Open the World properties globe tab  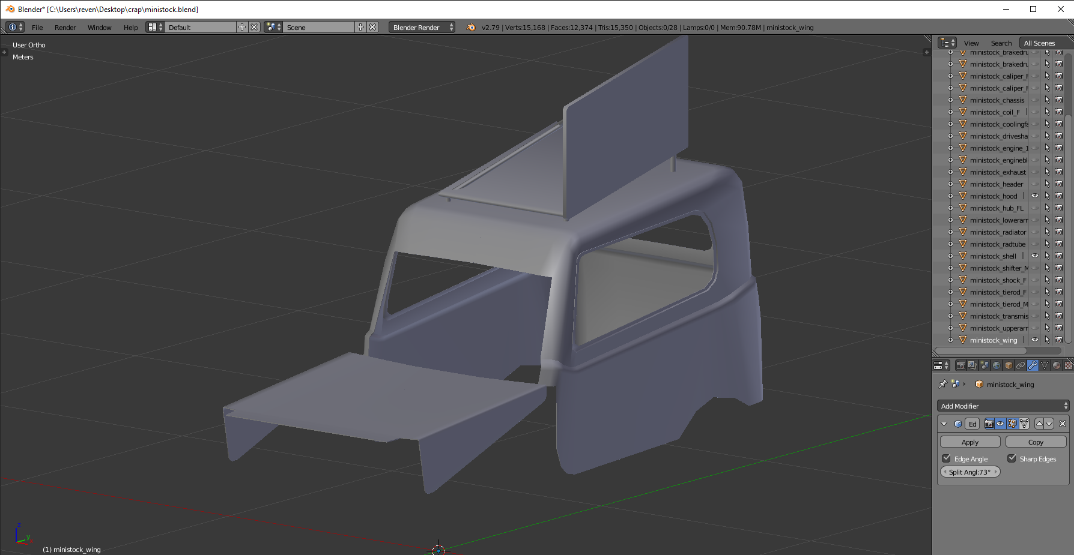coord(997,365)
